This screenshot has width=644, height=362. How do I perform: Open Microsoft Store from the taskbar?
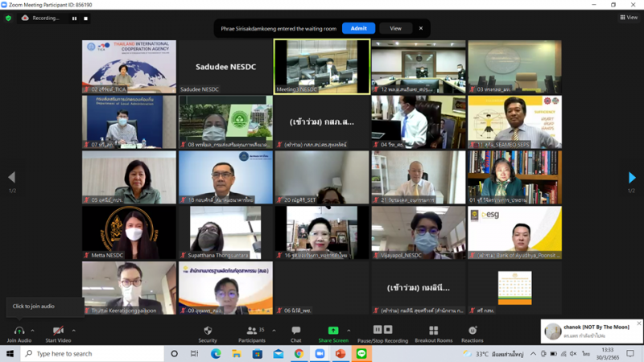[x=258, y=353]
